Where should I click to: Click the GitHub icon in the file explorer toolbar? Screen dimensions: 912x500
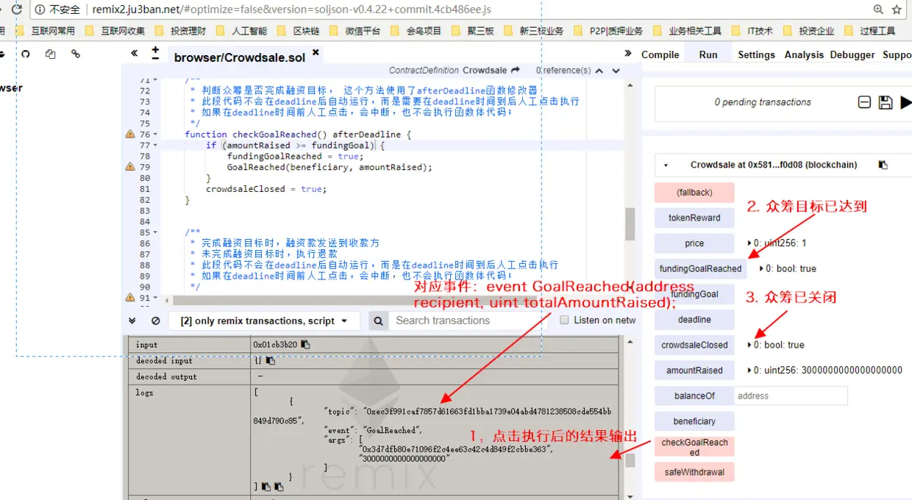(26, 54)
